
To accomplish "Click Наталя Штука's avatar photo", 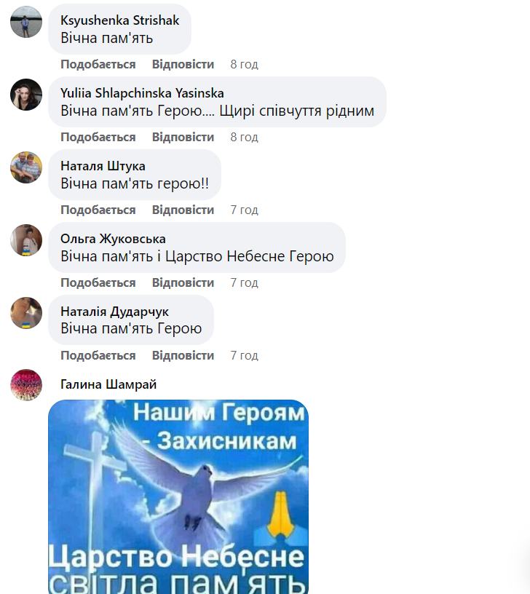I will 26,167.
